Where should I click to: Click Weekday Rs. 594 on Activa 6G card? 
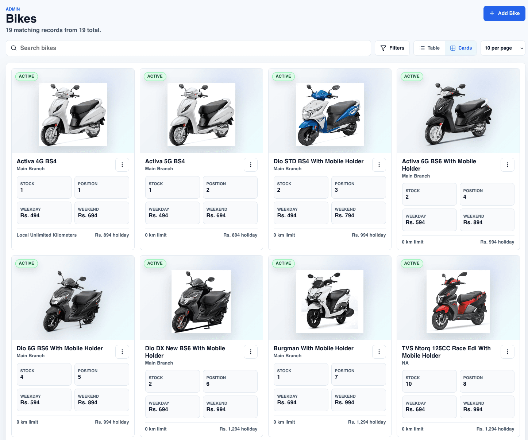click(x=429, y=220)
